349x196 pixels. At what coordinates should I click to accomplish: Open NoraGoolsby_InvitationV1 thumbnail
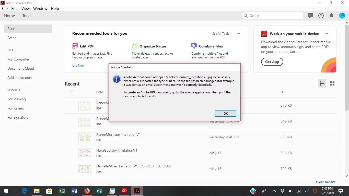[x=85, y=153]
